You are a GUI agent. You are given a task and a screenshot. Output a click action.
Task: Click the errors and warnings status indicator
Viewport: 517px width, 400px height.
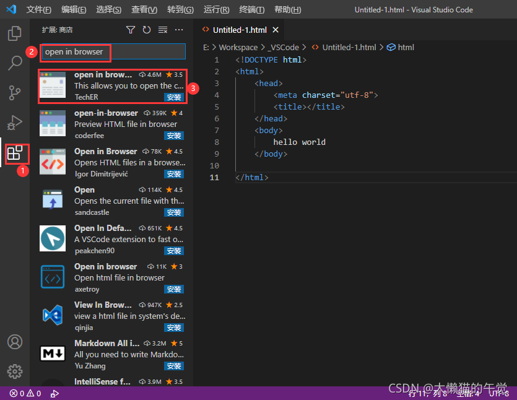tap(24, 393)
